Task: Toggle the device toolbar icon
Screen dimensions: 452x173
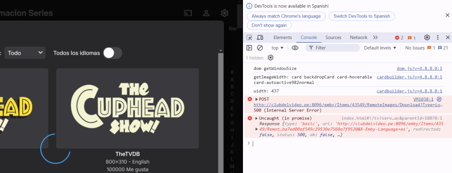Action: 260,38
